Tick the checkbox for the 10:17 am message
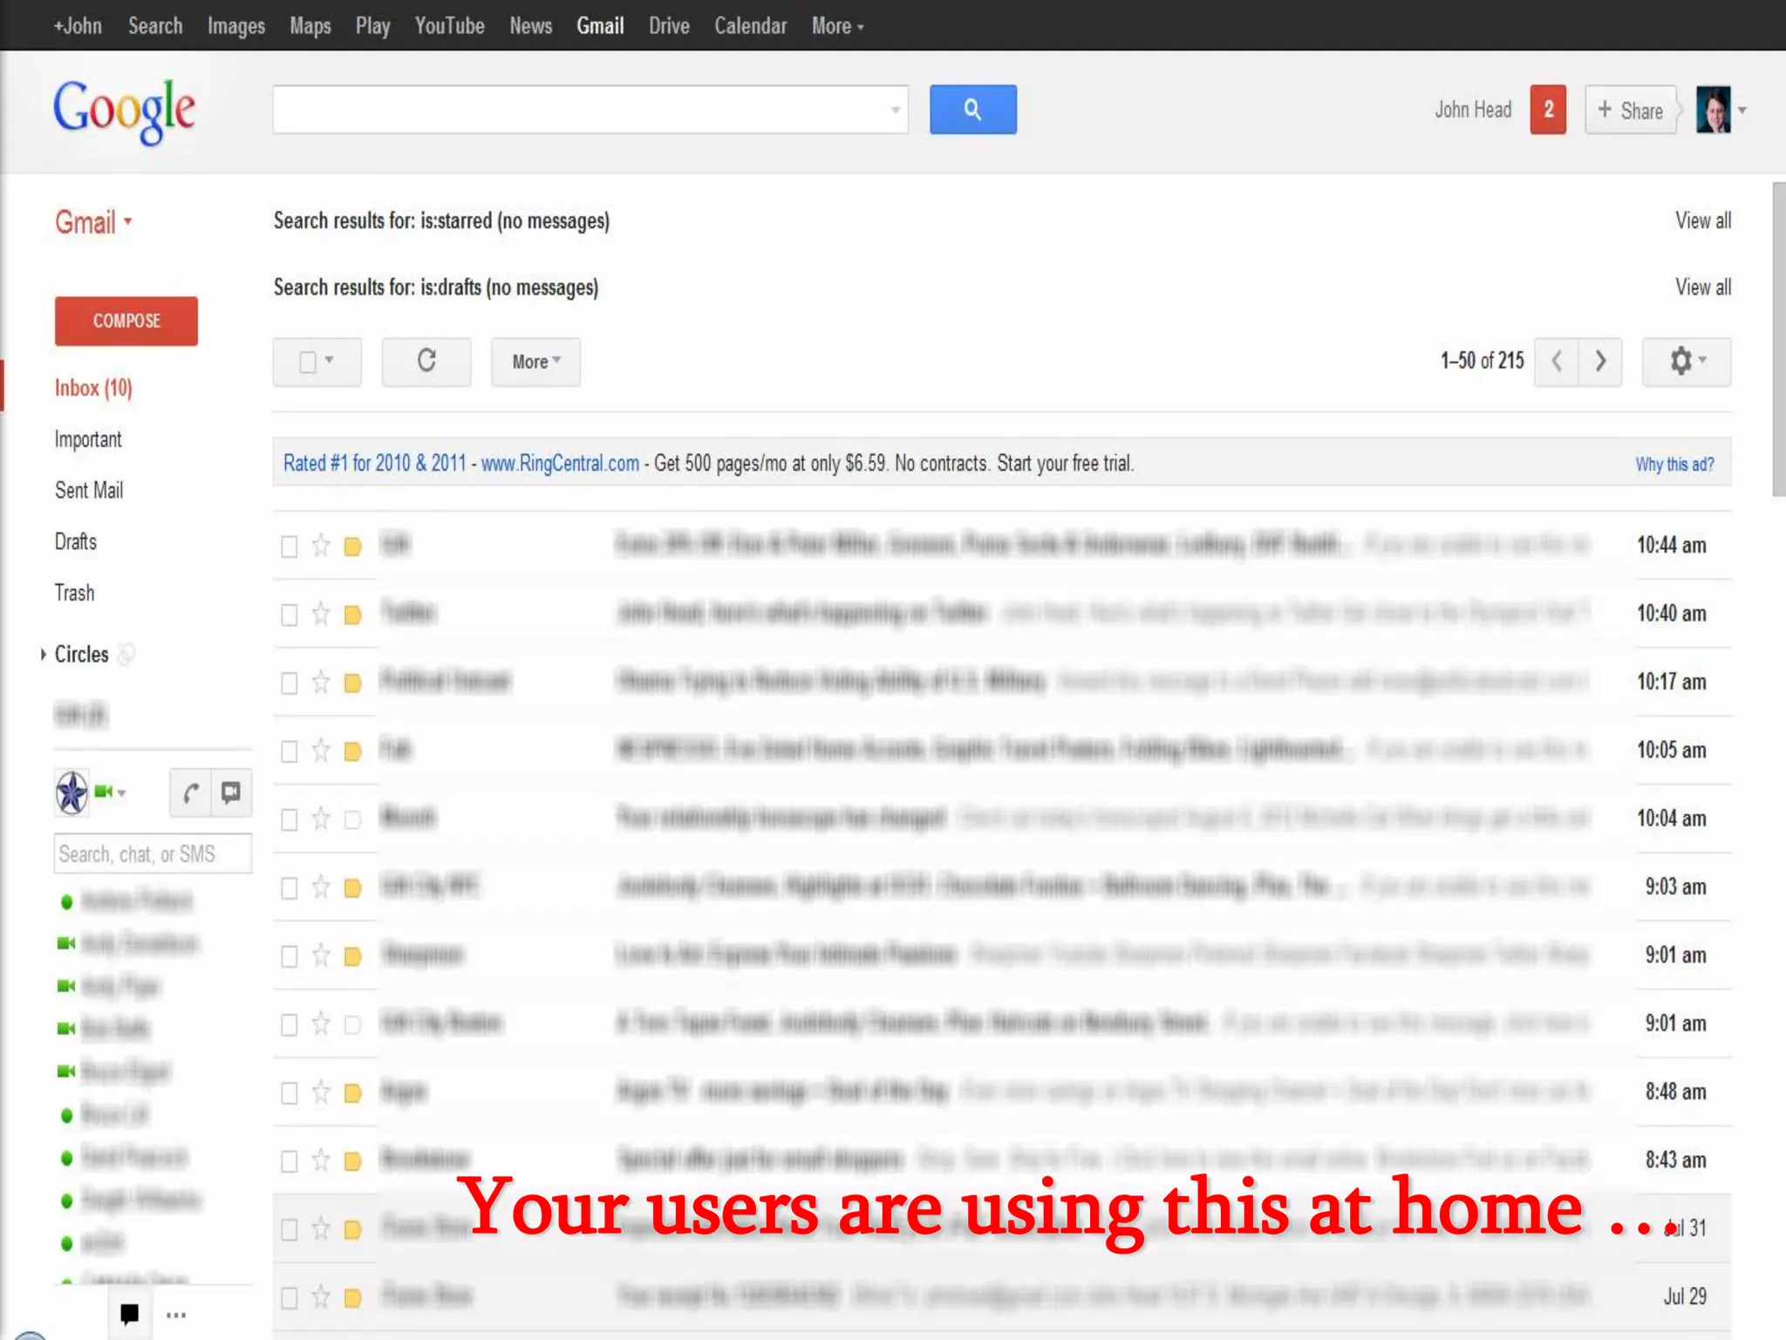Screen dimensions: 1786x1340 pos(289,683)
